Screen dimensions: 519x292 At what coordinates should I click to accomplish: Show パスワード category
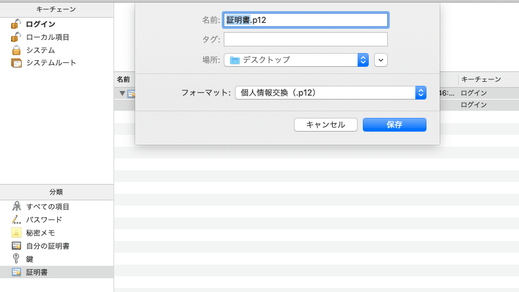pyautogui.click(x=56, y=220)
